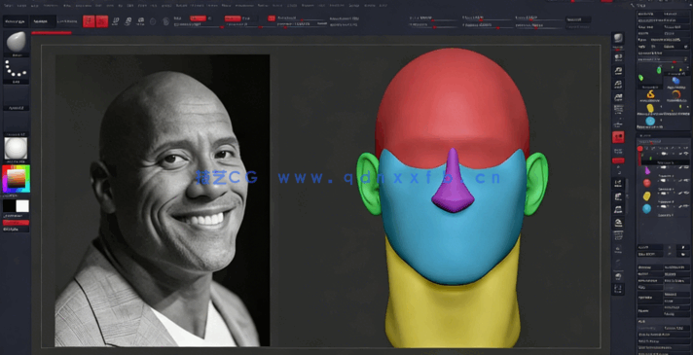Select the blue face subtool in the list
Screen dimensions: 693x355
(x=647, y=208)
